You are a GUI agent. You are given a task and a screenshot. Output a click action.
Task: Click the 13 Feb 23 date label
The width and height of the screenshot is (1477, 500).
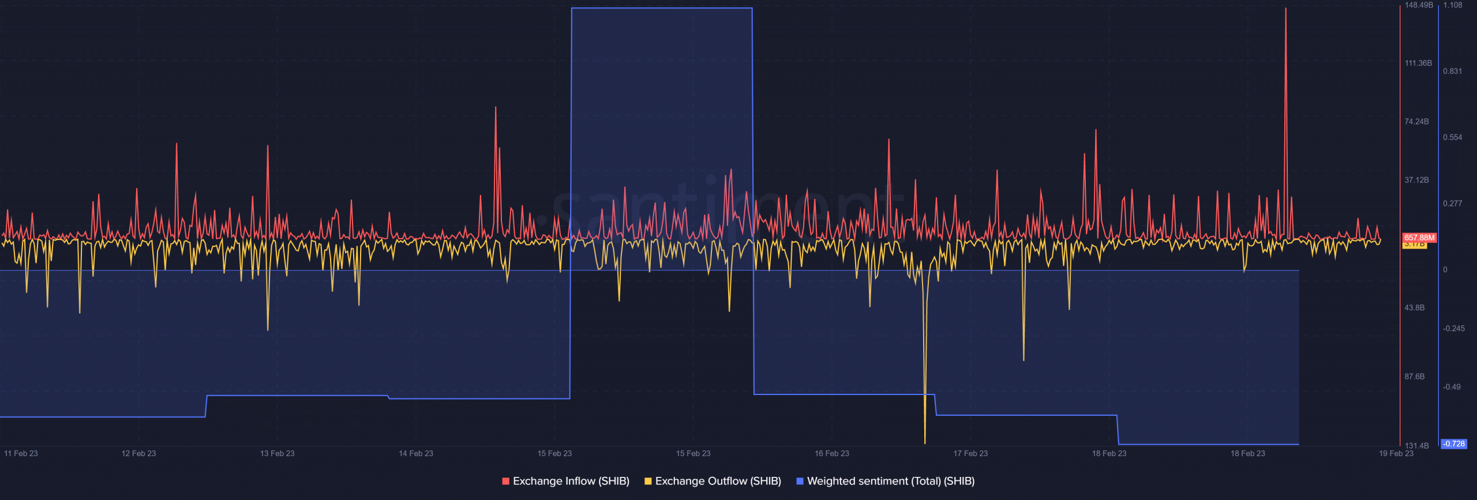[x=277, y=453]
